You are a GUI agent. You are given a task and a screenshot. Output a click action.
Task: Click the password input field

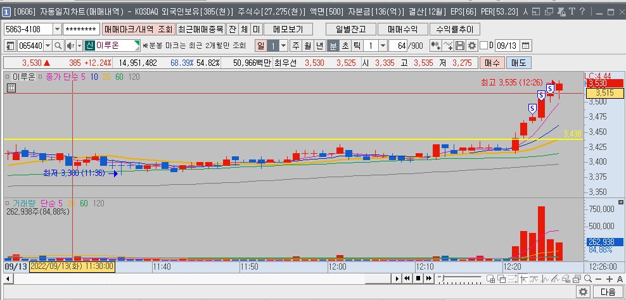tap(82, 29)
